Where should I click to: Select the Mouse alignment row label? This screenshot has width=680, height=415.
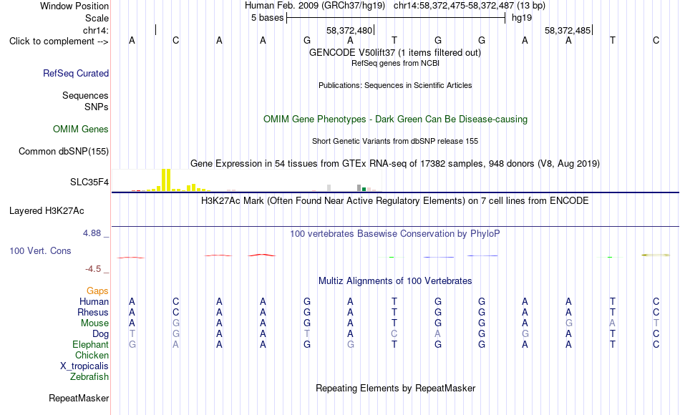(94, 323)
